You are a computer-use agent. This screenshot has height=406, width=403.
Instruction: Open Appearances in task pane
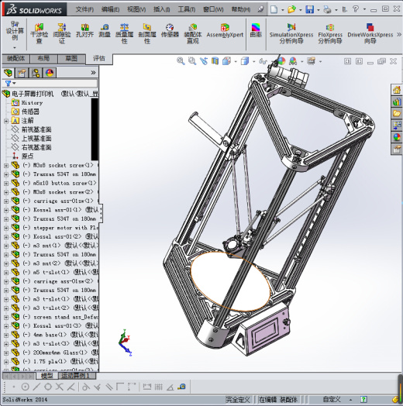397,137
